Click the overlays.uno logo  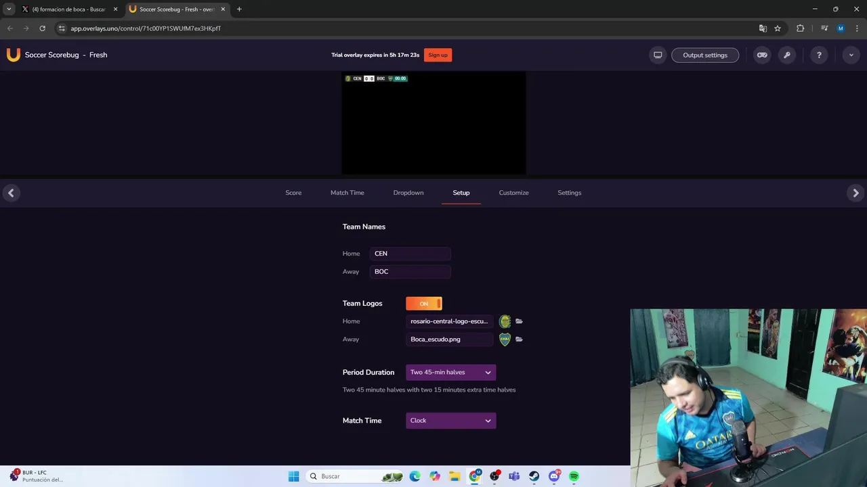[13, 55]
